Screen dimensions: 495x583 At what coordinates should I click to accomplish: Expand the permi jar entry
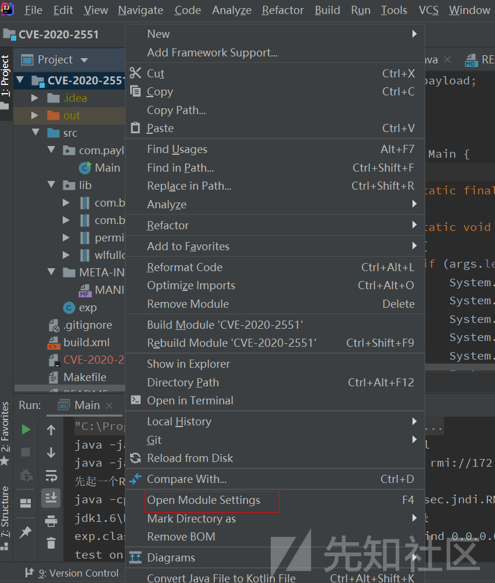[x=66, y=237]
